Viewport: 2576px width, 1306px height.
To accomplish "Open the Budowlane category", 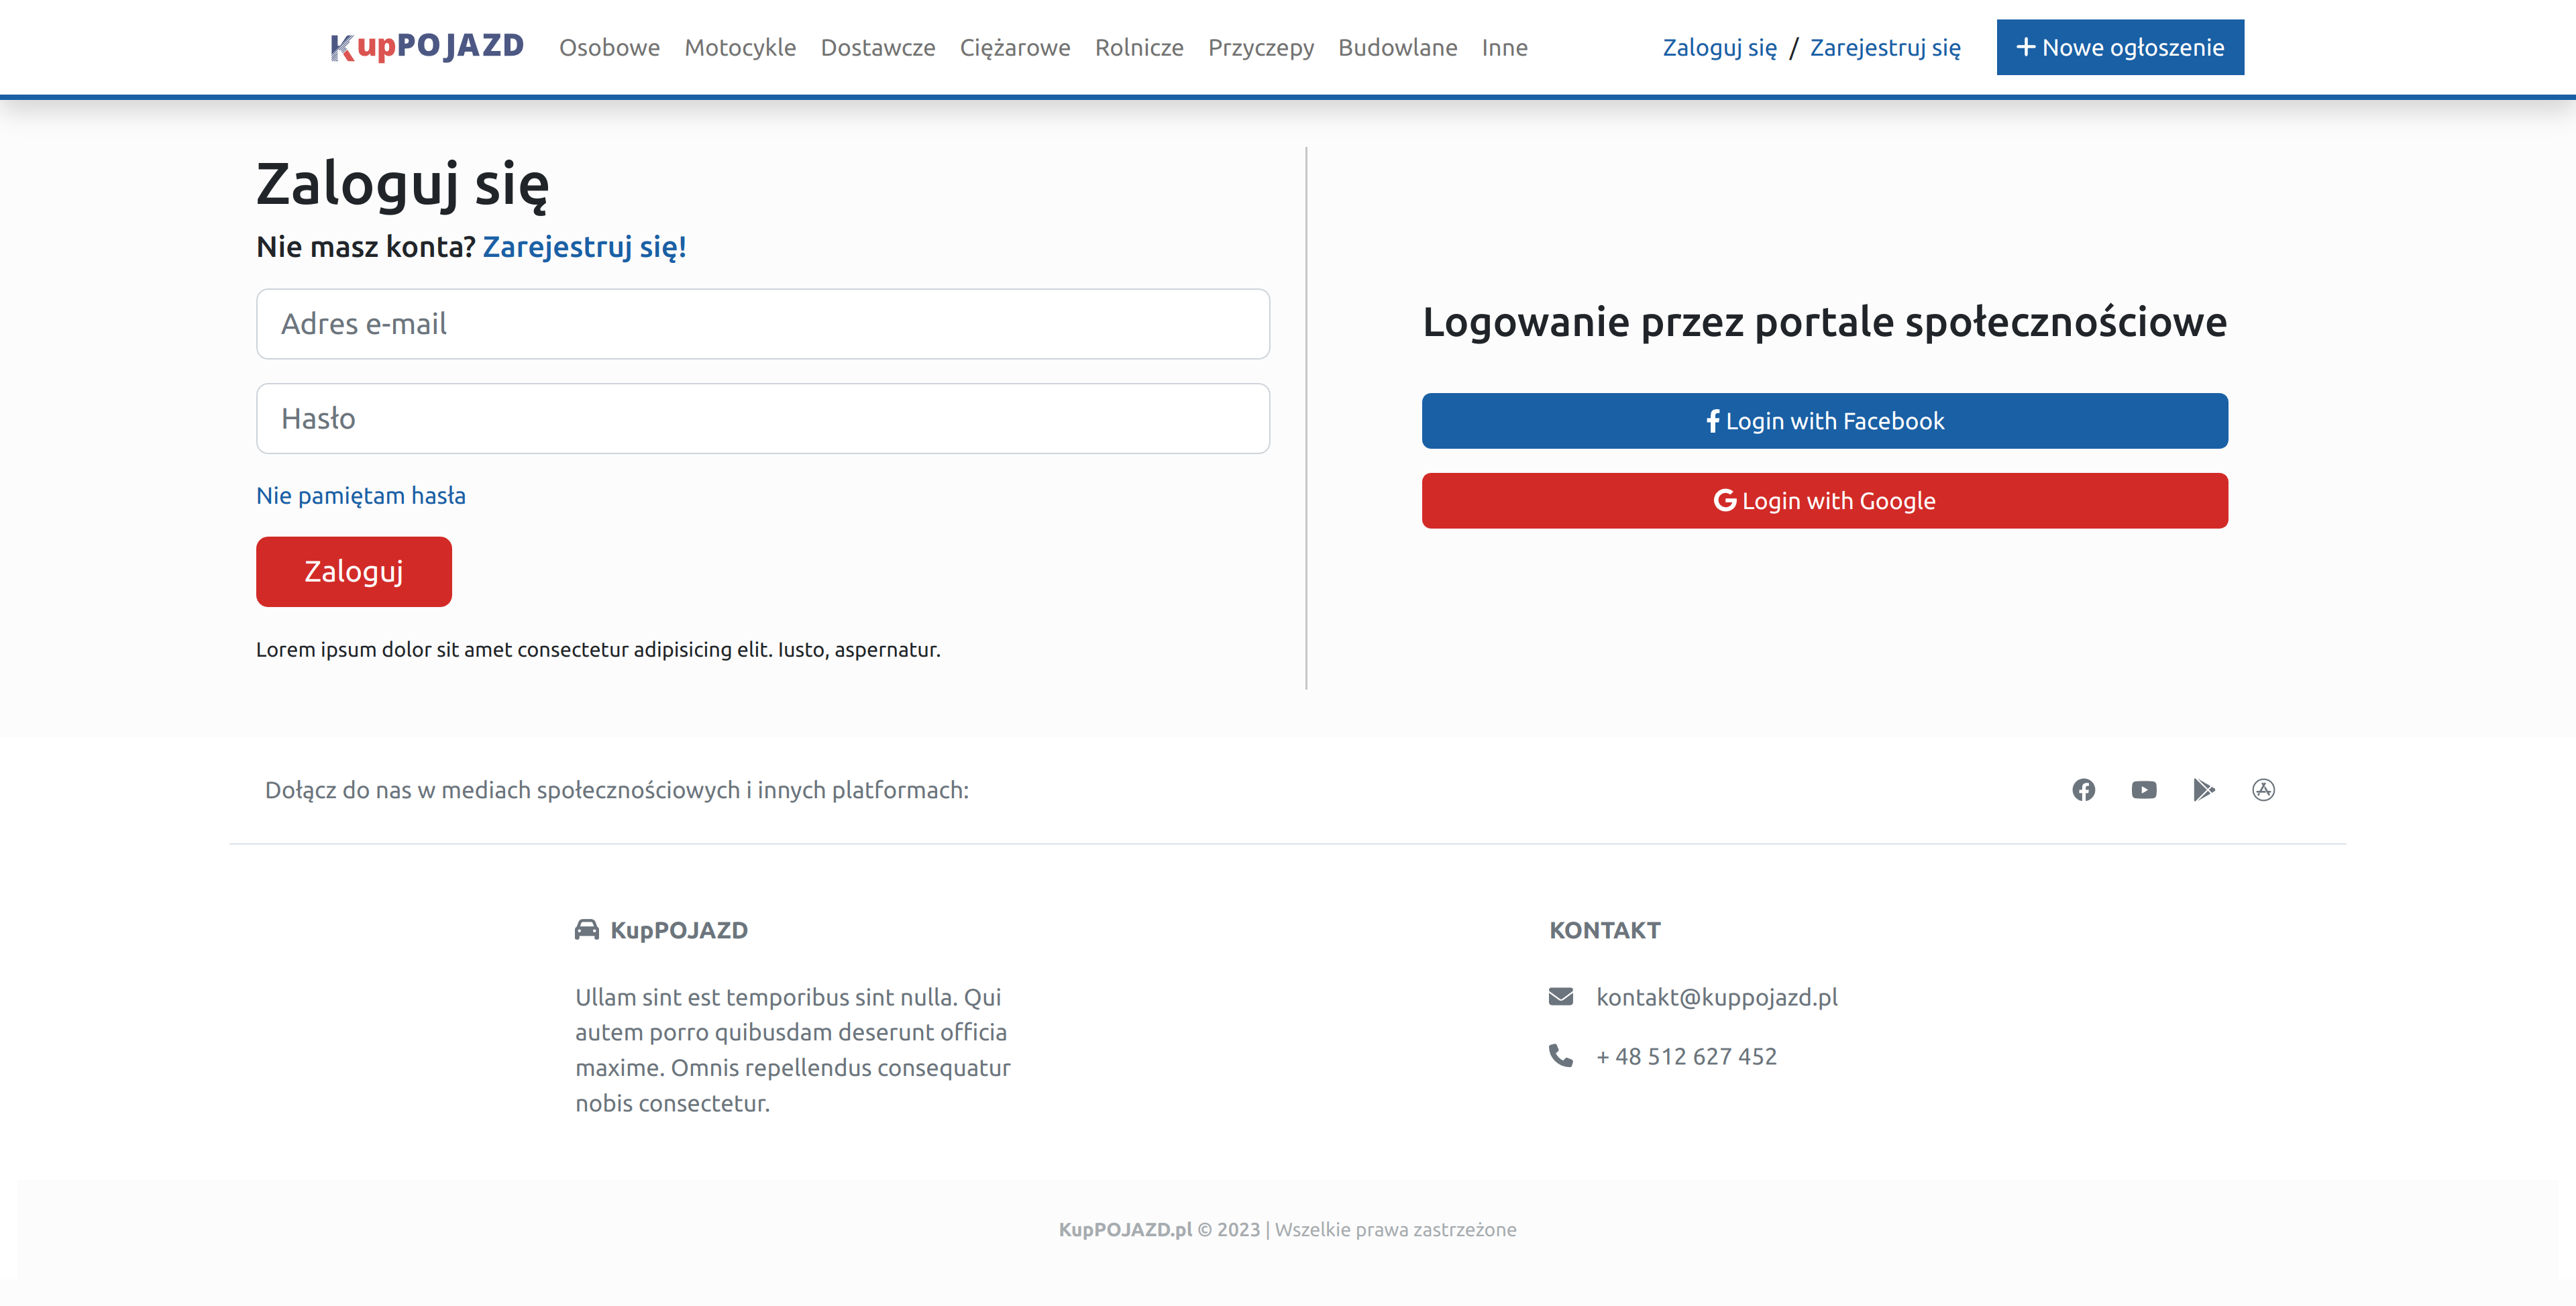I will click(1397, 47).
